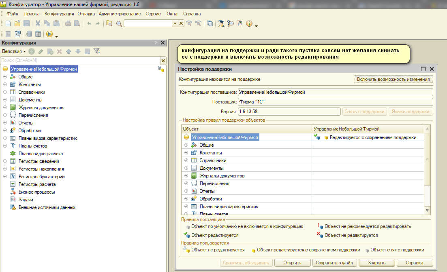Click the Open file toolbar icon
This screenshot has height=272, width=447.
(17, 23)
